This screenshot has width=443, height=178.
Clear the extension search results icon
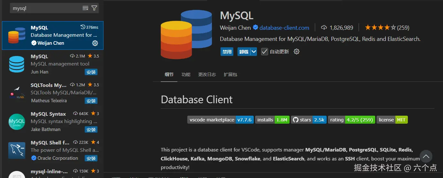click(85, 8)
